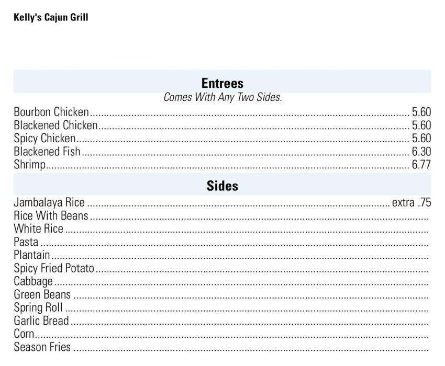
Task: Choose Jambalaya Rice side
Action: 49,202
